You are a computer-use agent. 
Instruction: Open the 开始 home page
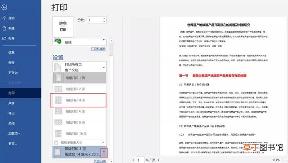point(9,18)
